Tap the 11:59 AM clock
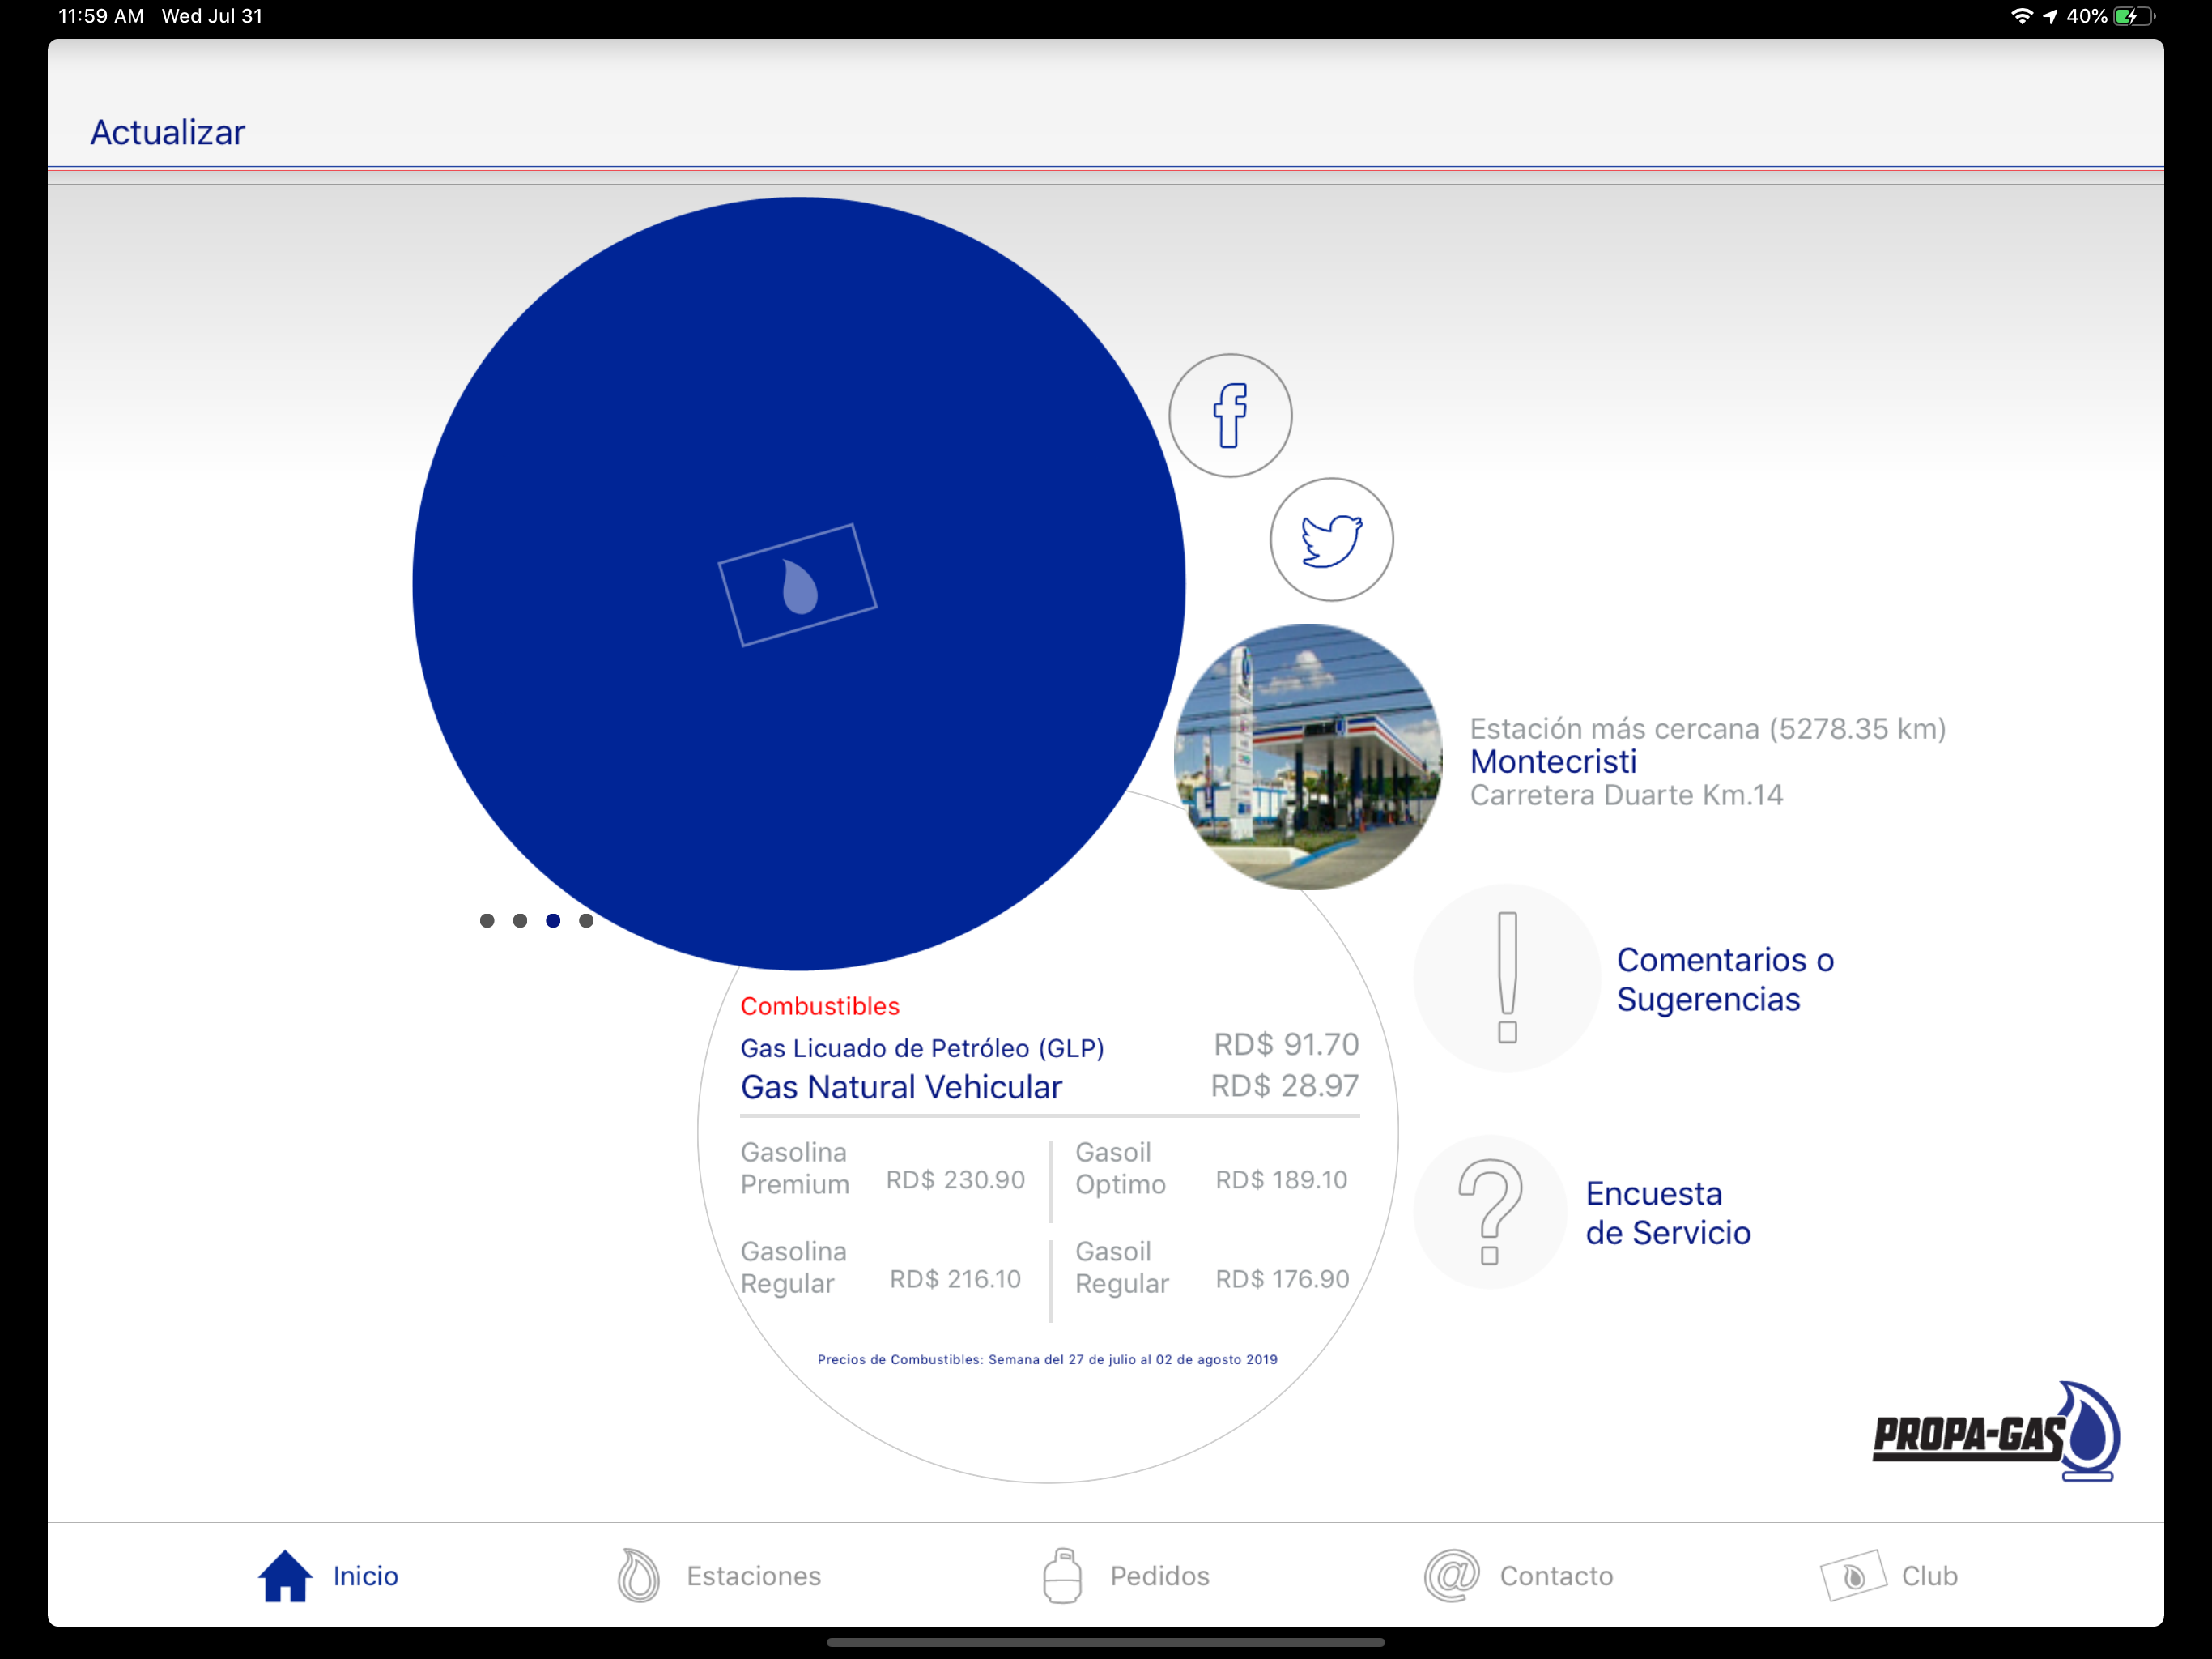 pyautogui.click(x=101, y=16)
